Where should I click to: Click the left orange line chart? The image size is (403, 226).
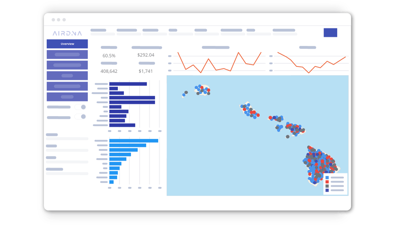pos(219,62)
